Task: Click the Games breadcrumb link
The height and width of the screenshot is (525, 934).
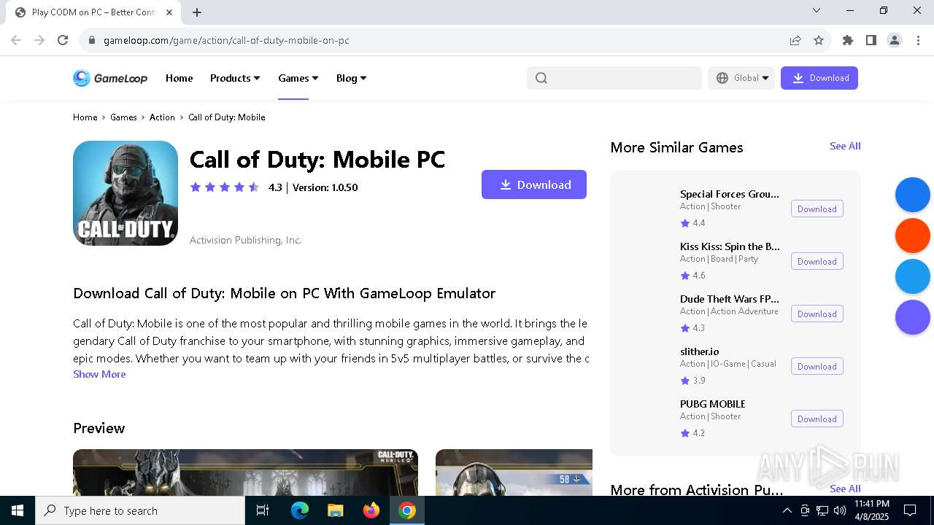Action: tap(123, 117)
